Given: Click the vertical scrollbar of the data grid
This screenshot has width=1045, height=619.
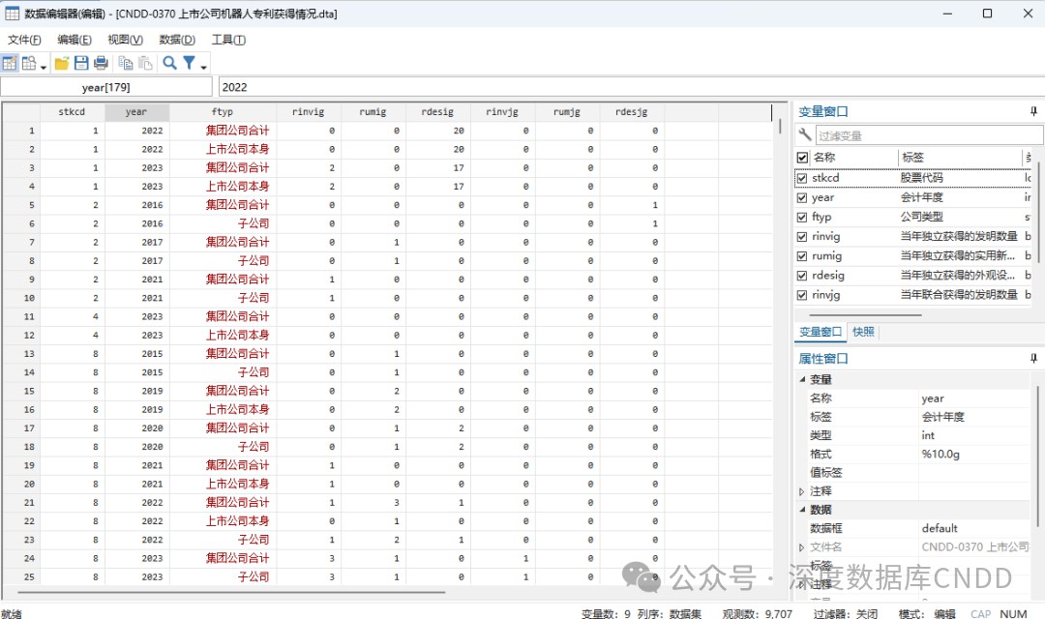Looking at the screenshot, I should pos(780,127).
